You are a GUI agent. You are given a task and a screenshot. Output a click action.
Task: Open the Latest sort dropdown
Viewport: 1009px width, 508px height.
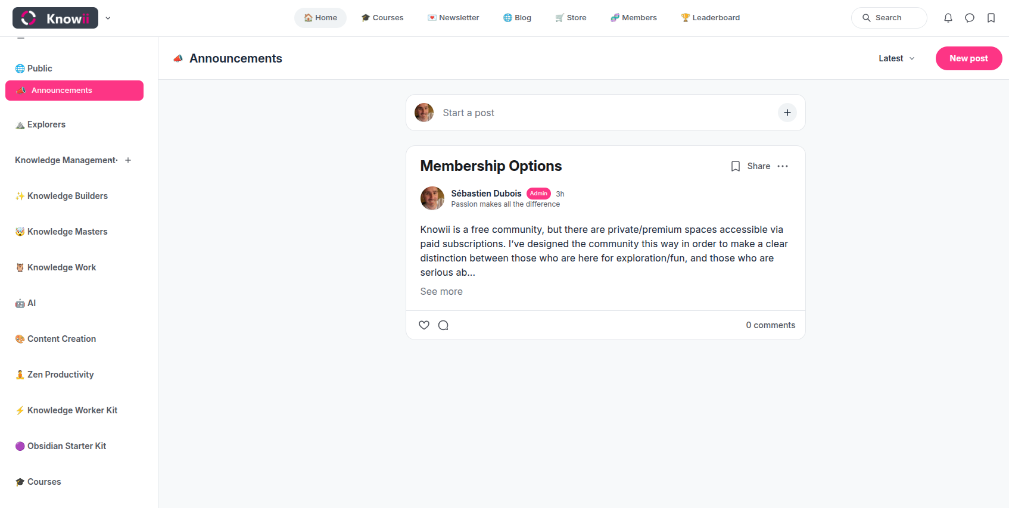click(896, 58)
